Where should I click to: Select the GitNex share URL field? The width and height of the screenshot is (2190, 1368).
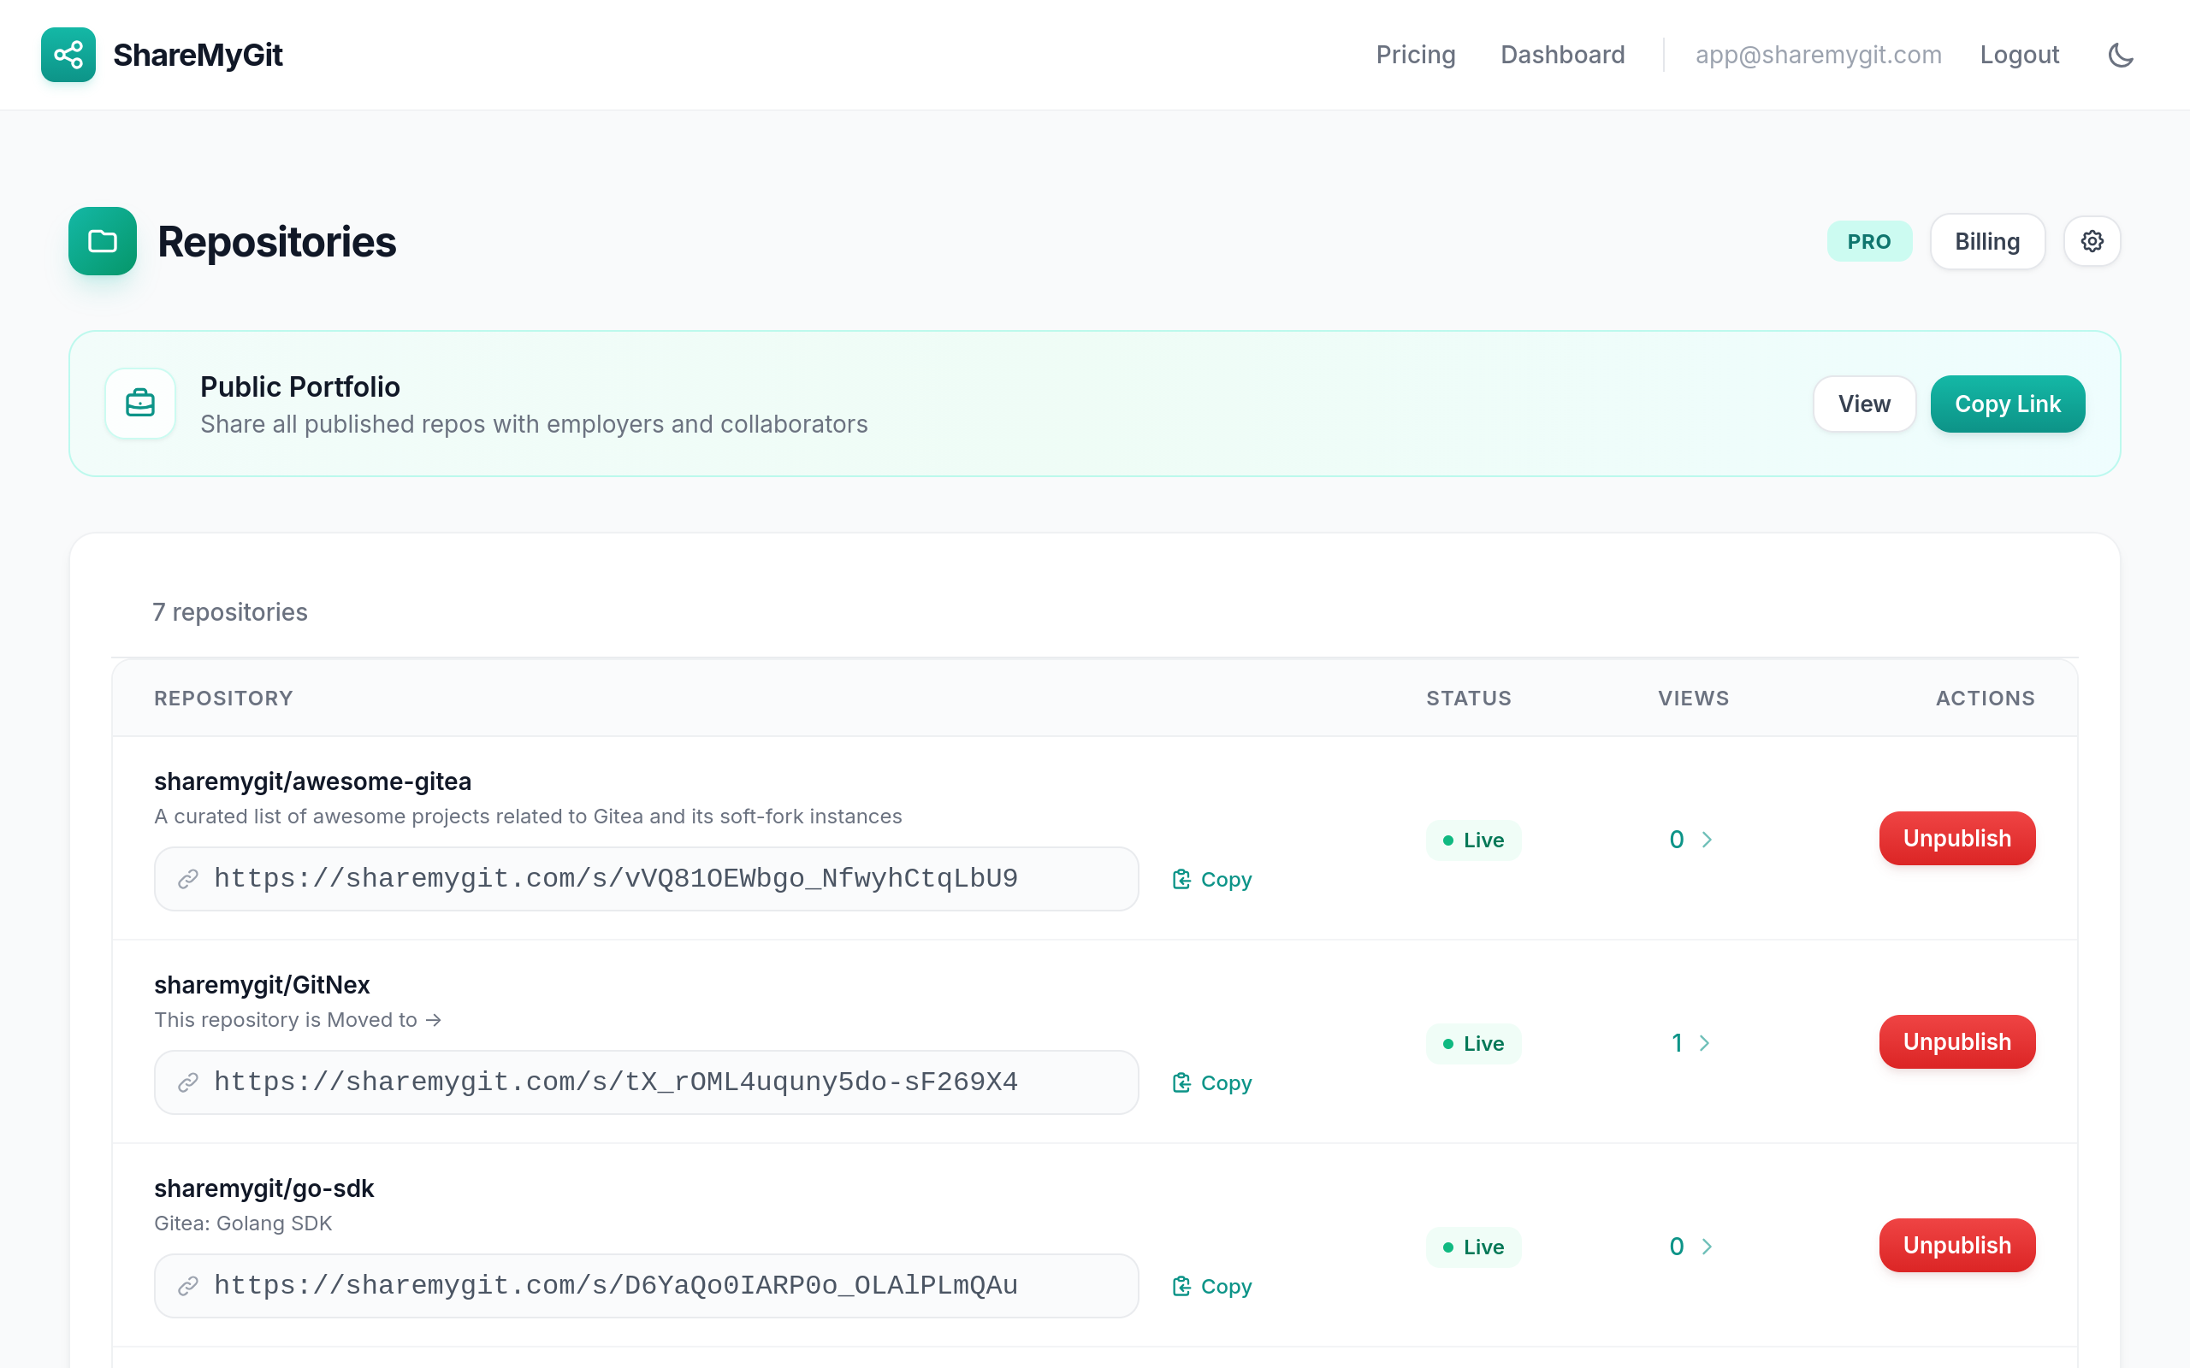pos(646,1082)
